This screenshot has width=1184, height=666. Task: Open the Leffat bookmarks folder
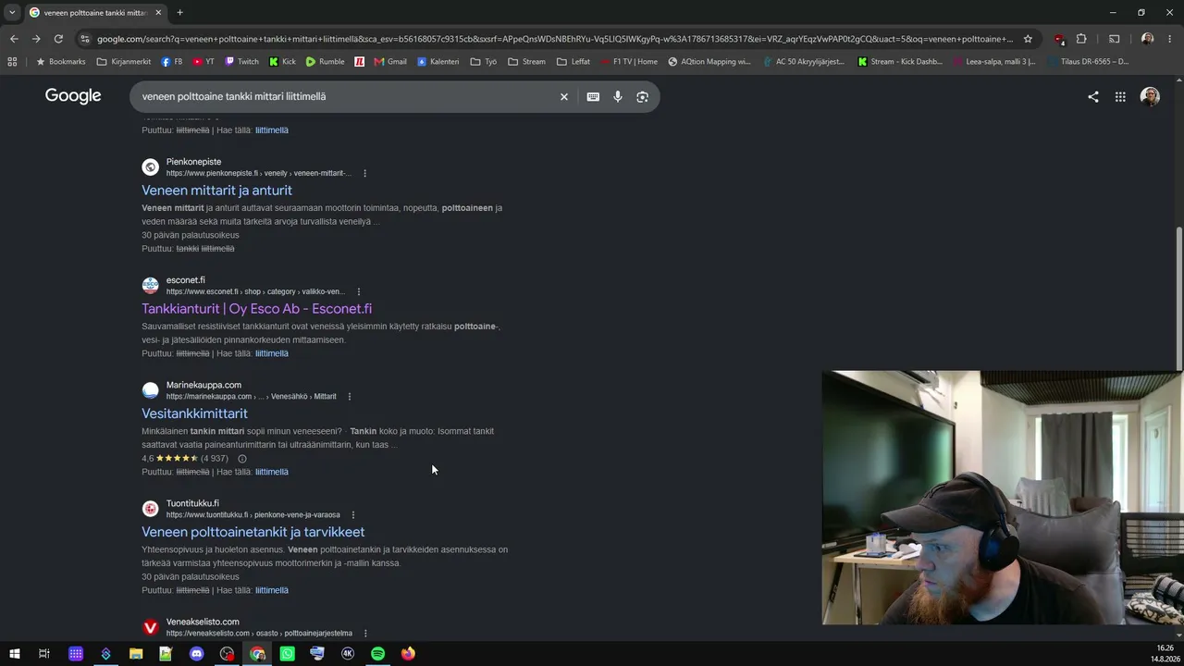click(573, 62)
